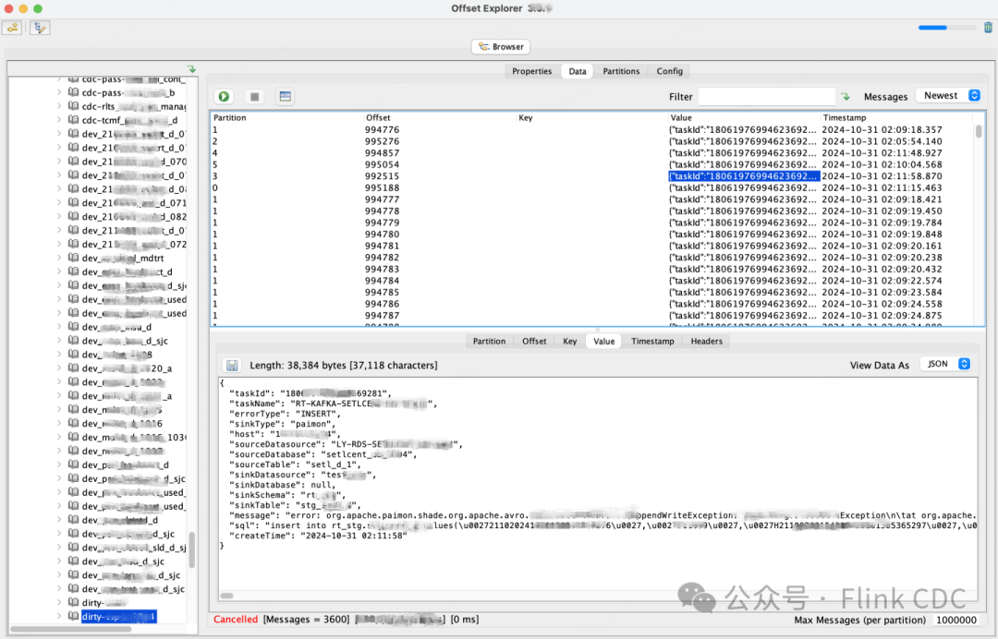The image size is (998, 639).
Task: Open the Headers detail tab
Action: (707, 342)
